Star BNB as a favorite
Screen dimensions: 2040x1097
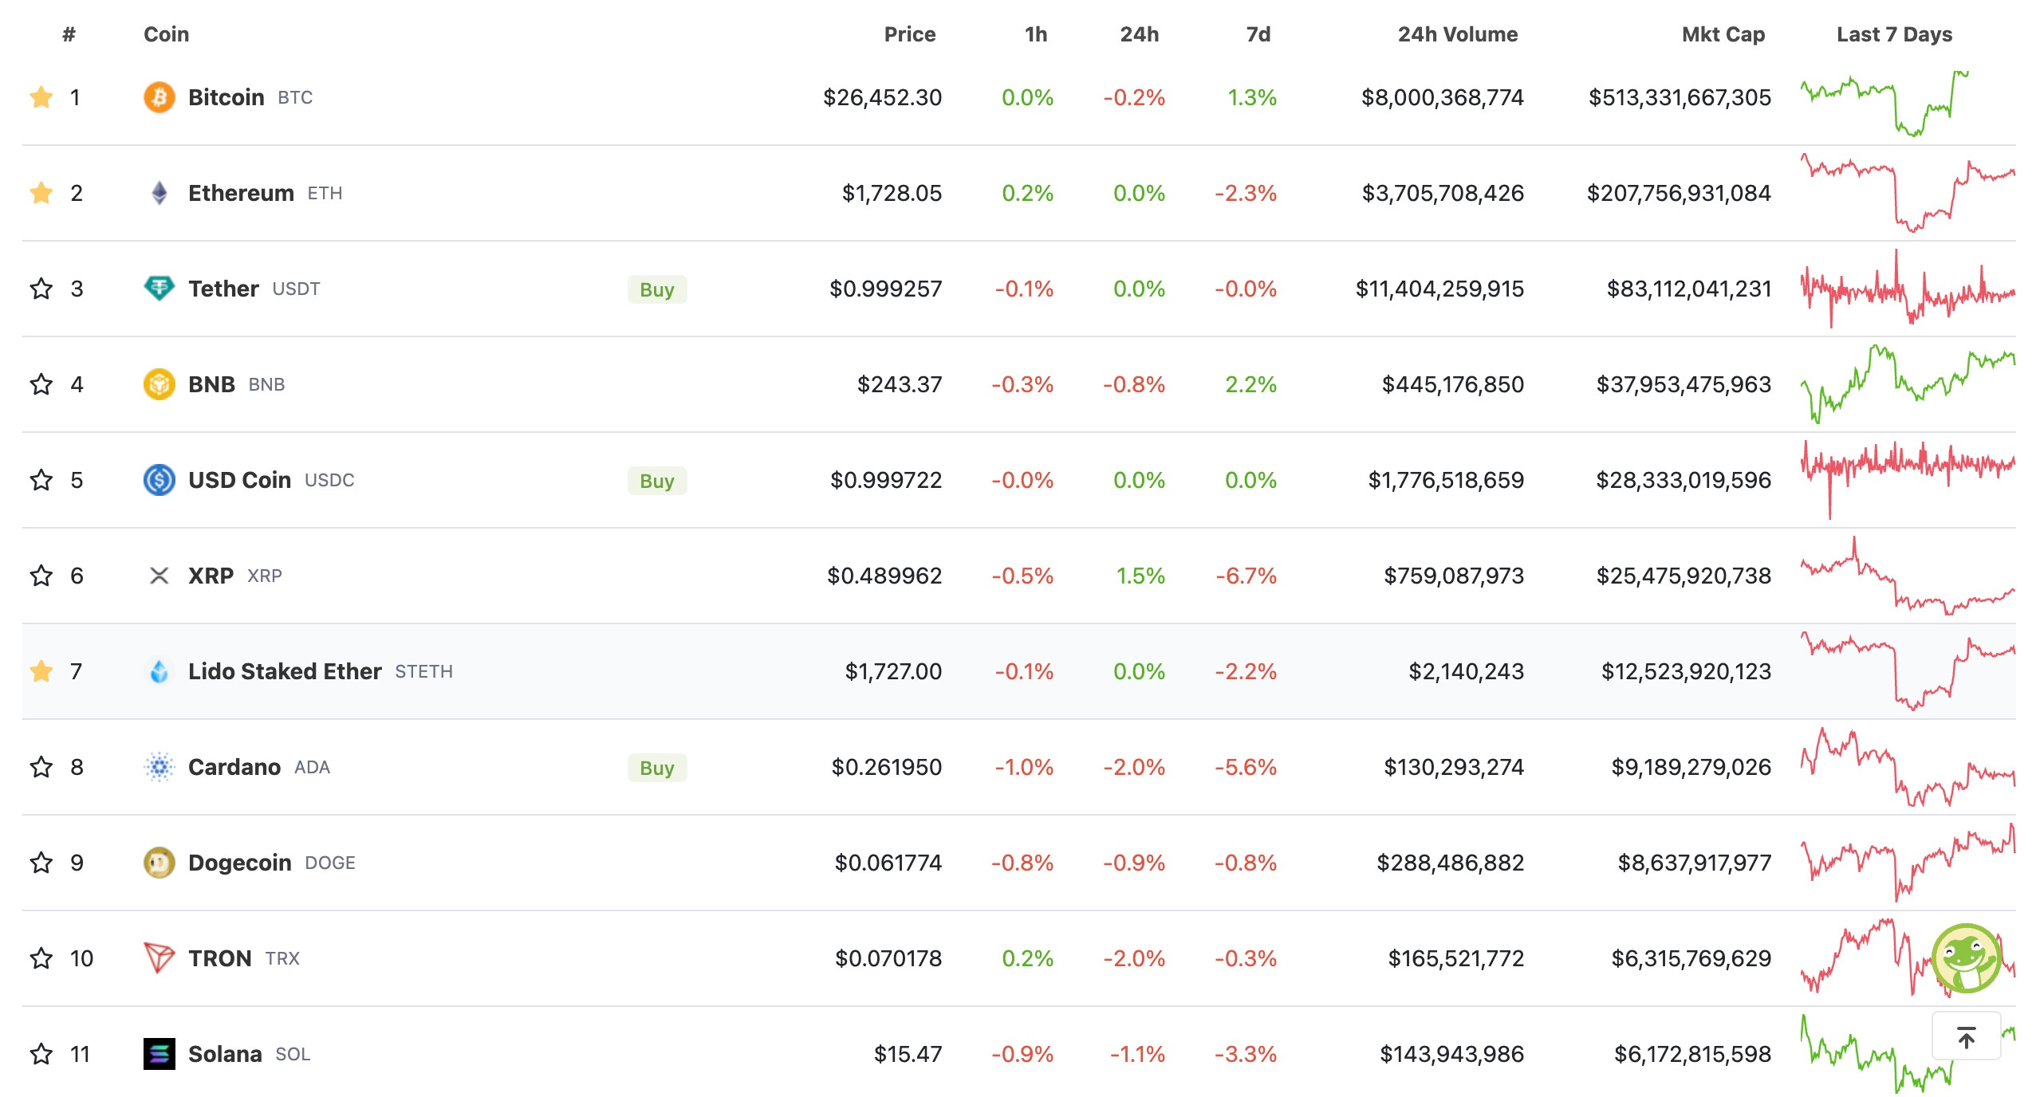coord(41,384)
